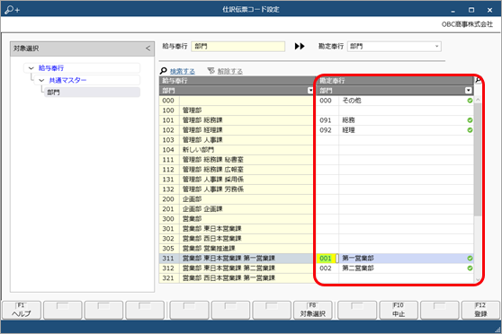Screen dimensions: 502x334
Task: Click the 検索する link
Action: [x=182, y=71]
